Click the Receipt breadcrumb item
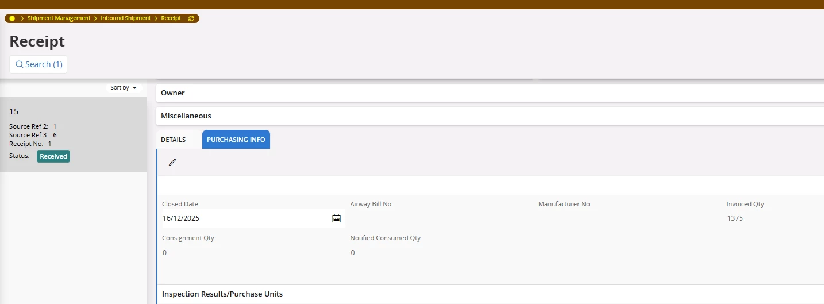 171,18
